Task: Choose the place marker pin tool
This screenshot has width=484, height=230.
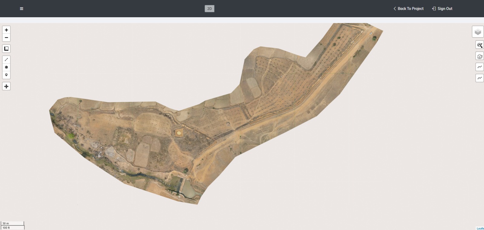Action: 6,75
